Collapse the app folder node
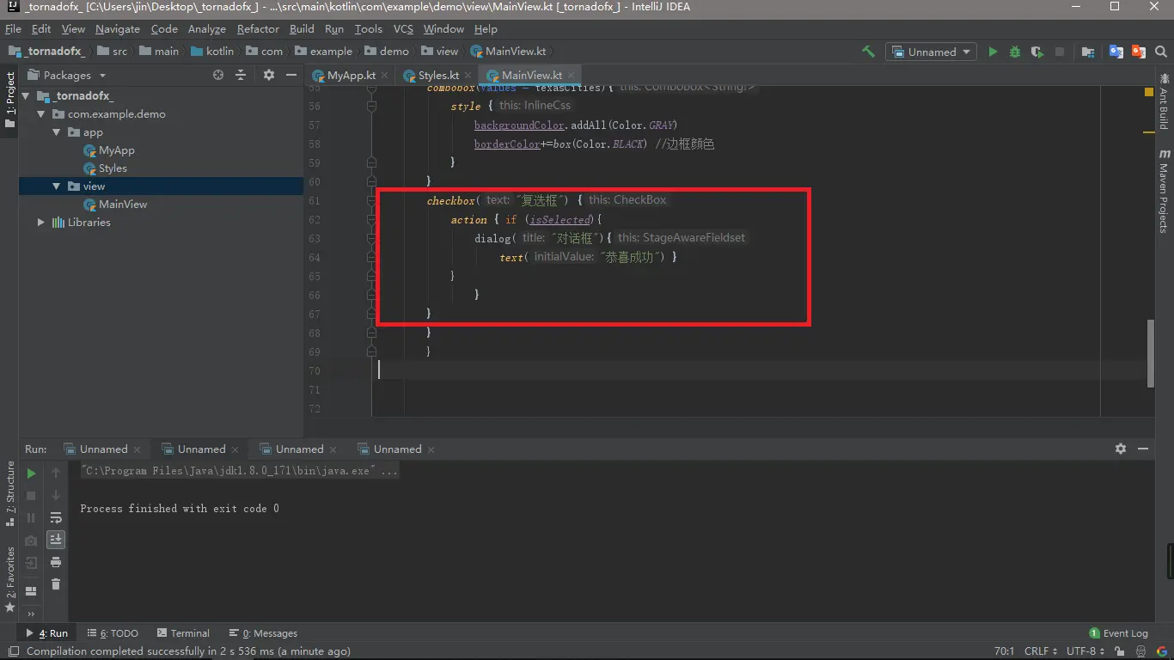 click(x=56, y=131)
